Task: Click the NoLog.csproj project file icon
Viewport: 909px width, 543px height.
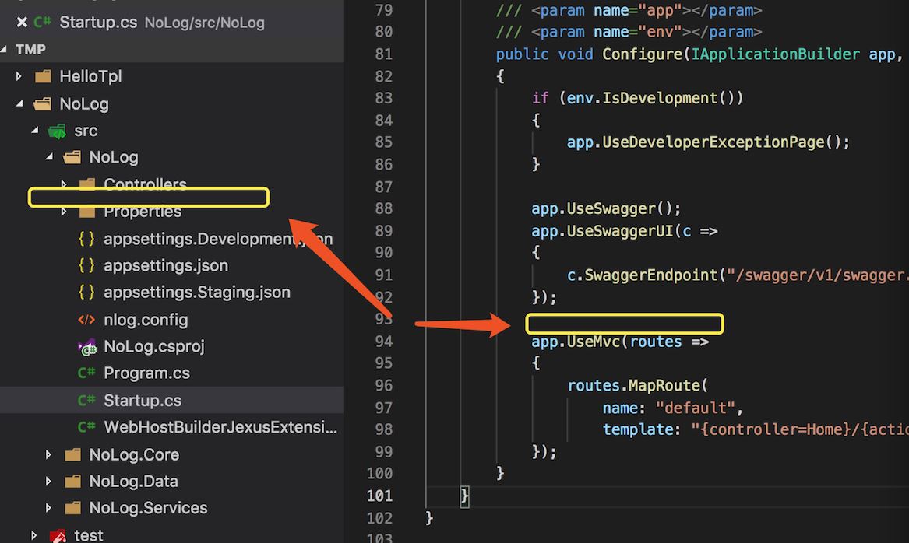Action: point(86,347)
